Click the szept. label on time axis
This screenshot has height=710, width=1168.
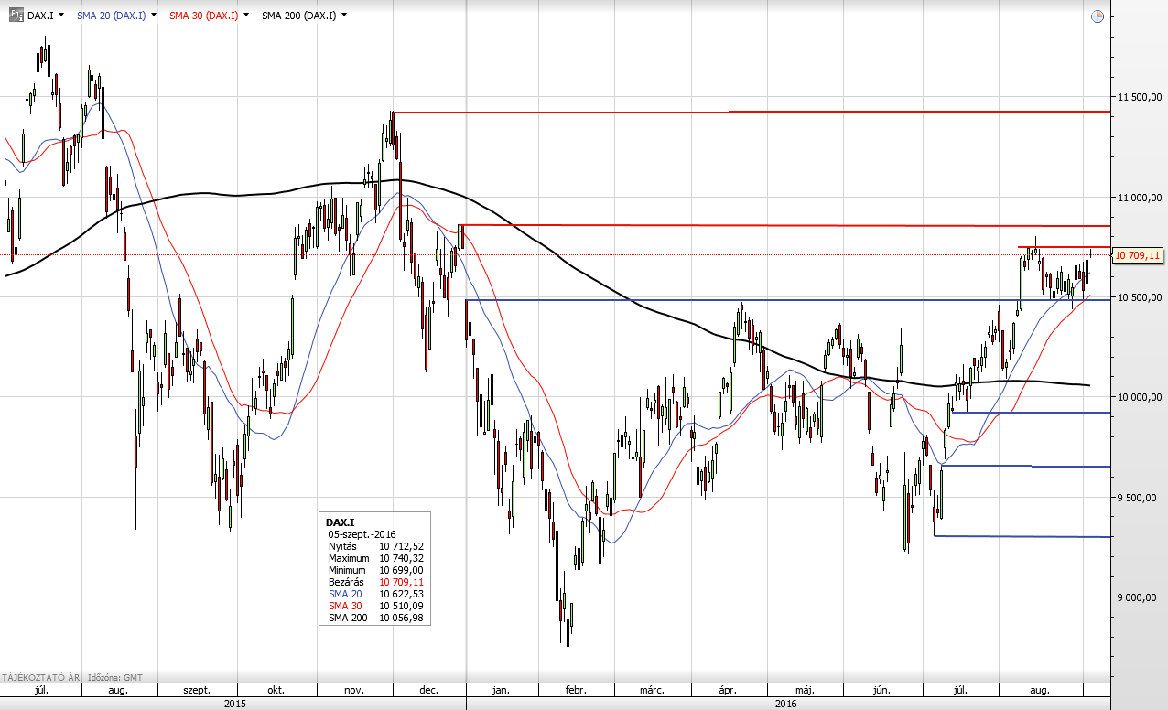pyautogui.click(x=197, y=691)
